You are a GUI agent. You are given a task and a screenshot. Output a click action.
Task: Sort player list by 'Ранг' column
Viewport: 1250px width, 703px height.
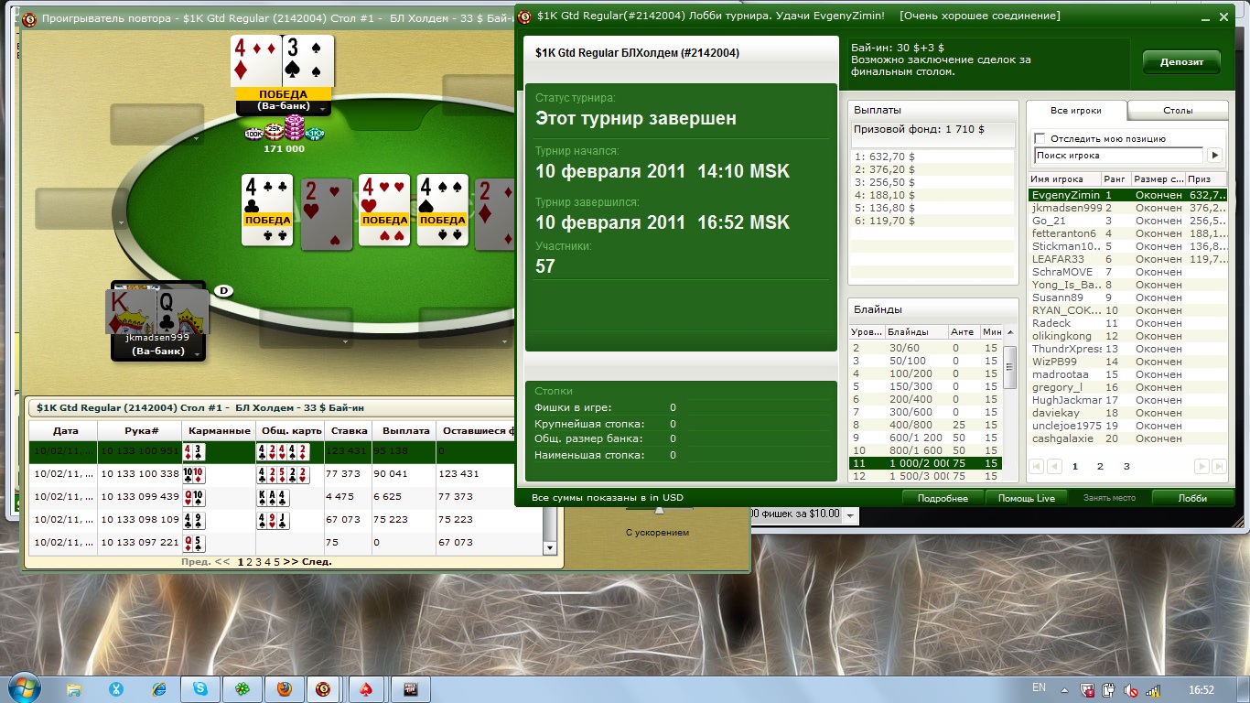click(1115, 179)
